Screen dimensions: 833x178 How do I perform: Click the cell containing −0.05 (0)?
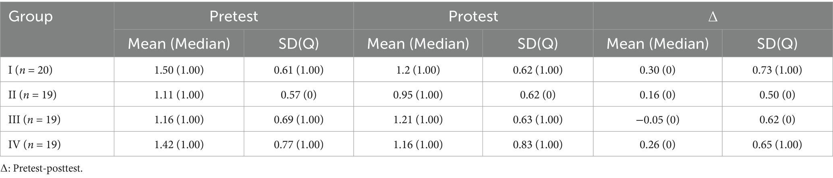point(657,120)
